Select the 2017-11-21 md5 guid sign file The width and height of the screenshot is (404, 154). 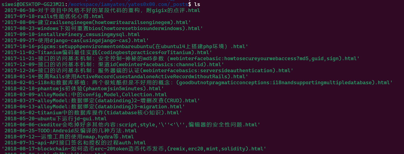point(181,58)
